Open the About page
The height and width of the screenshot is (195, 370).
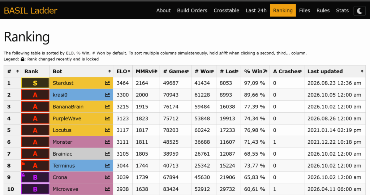point(163,10)
